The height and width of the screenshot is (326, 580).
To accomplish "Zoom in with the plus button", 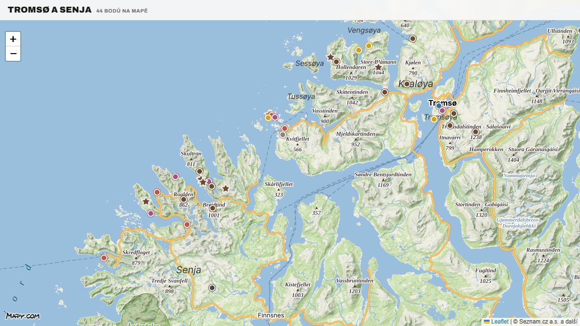I will coord(13,39).
